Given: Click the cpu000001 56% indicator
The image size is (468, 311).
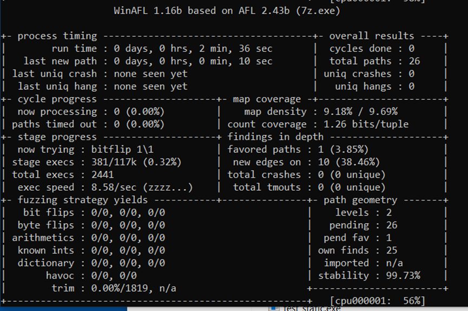Looking at the screenshot, I should click(377, 301).
